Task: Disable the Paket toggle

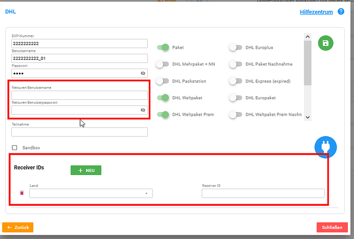Action: (x=163, y=47)
